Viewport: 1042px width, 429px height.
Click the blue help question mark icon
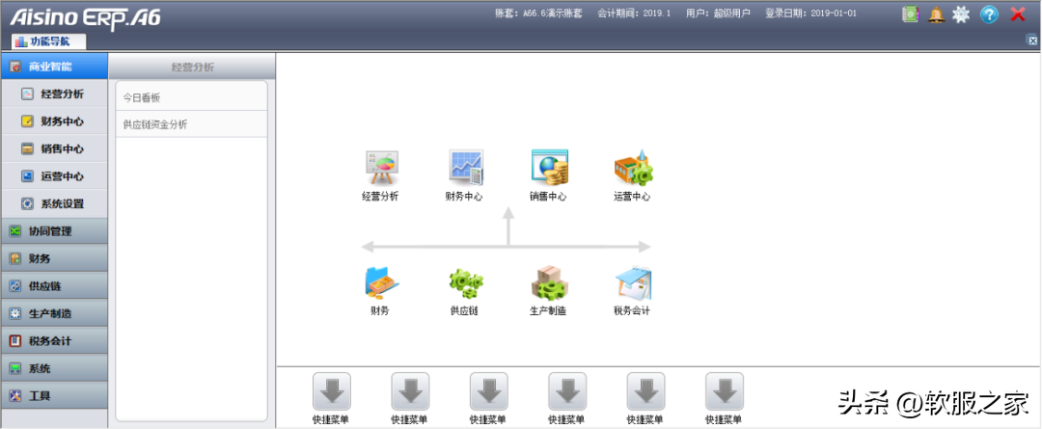pyautogui.click(x=989, y=14)
